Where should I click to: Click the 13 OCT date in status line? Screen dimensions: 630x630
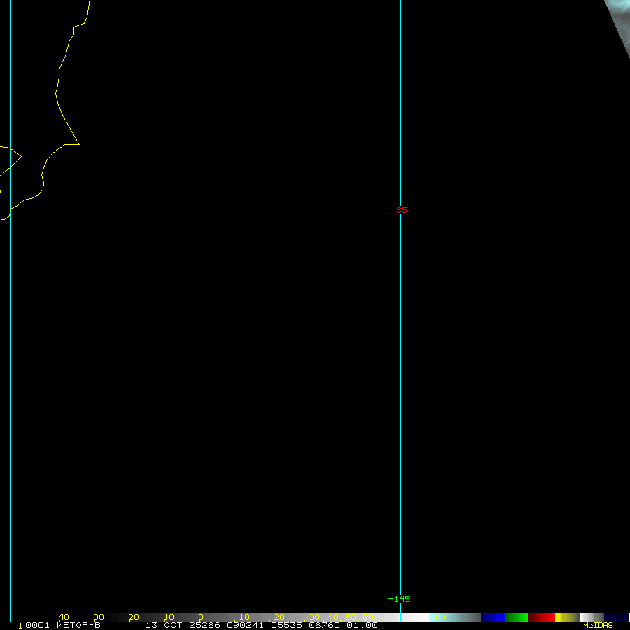(163, 625)
